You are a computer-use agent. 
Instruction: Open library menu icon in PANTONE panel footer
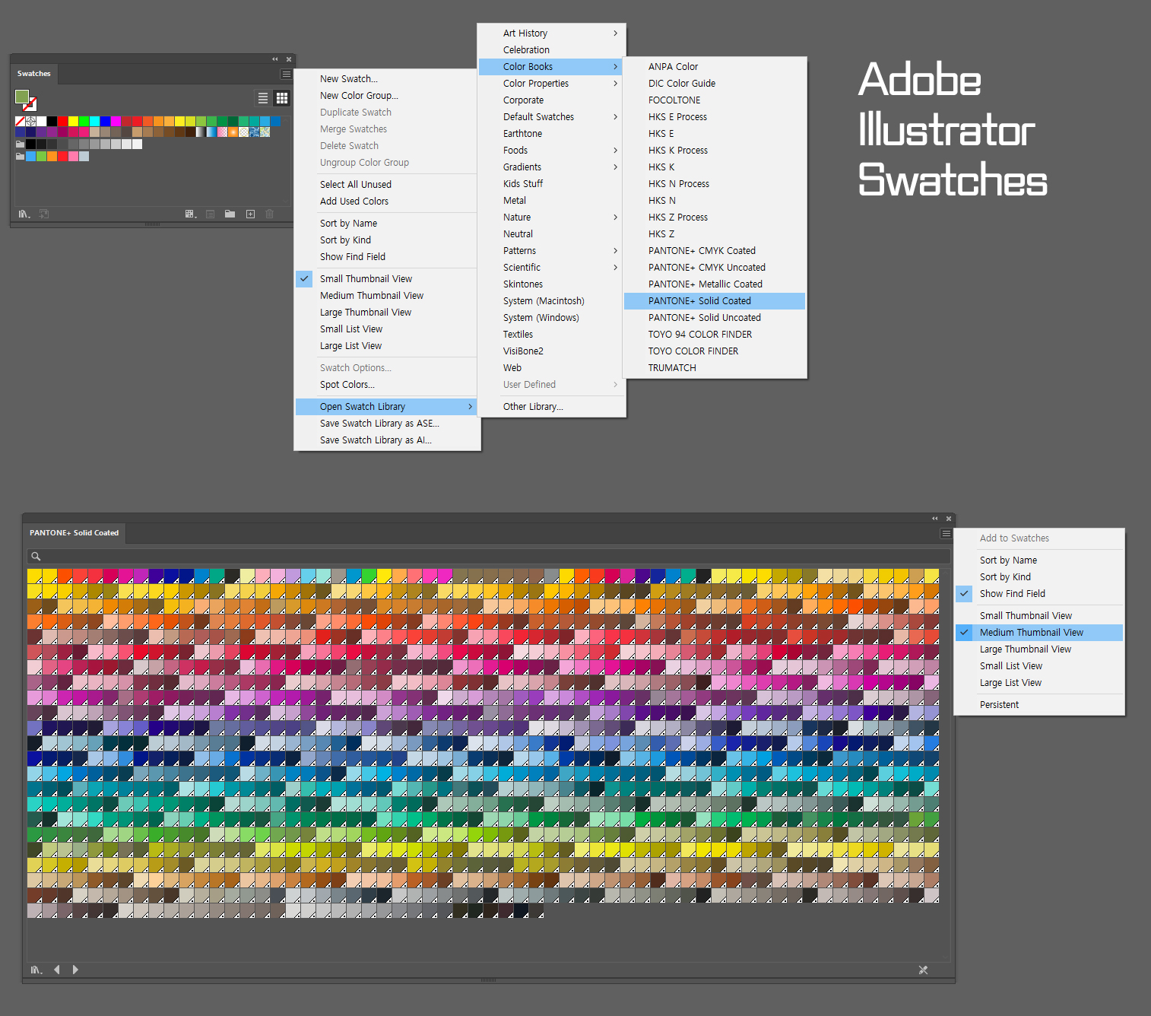point(36,970)
